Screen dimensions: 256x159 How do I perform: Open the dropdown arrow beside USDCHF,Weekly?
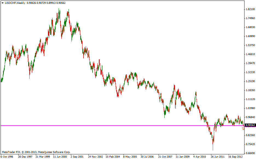click(2, 3)
